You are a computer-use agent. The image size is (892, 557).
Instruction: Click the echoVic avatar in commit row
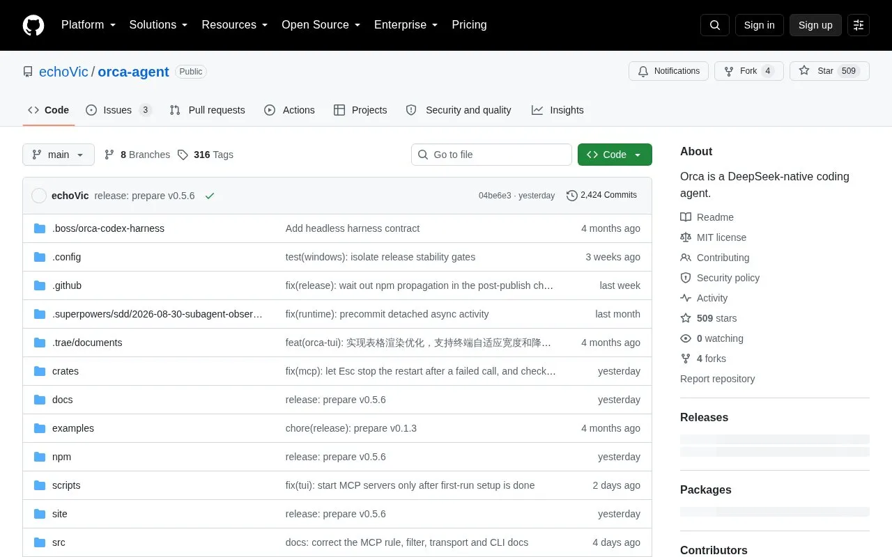tap(39, 196)
